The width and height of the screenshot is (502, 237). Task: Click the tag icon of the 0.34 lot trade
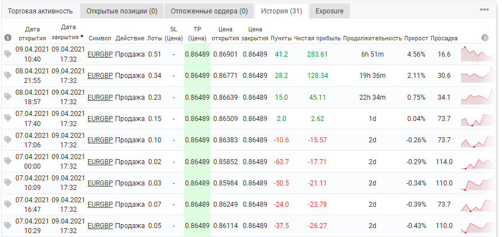coord(8,76)
